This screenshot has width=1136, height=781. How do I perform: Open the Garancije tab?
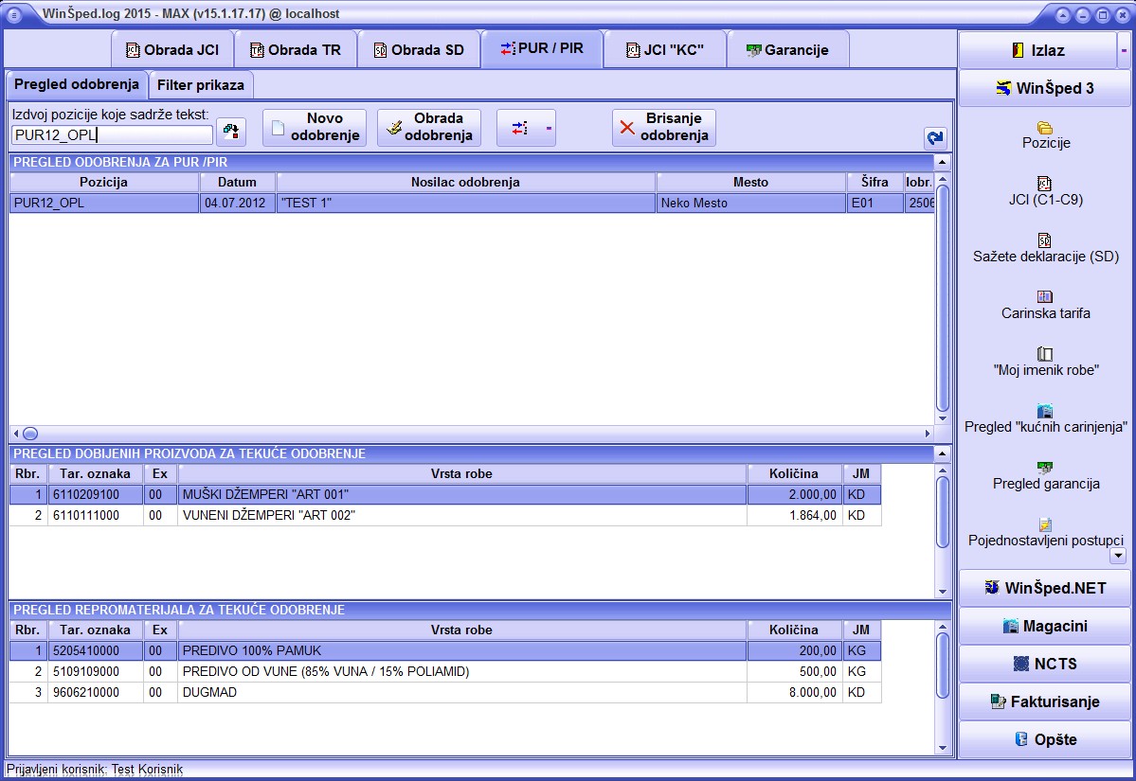787,50
